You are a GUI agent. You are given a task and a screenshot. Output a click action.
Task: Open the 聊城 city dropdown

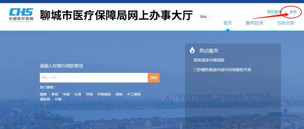pos(205,17)
